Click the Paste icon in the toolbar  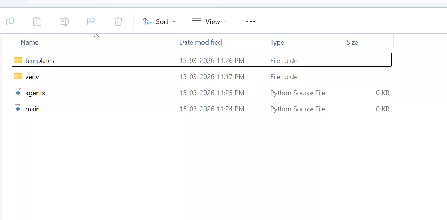point(37,21)
